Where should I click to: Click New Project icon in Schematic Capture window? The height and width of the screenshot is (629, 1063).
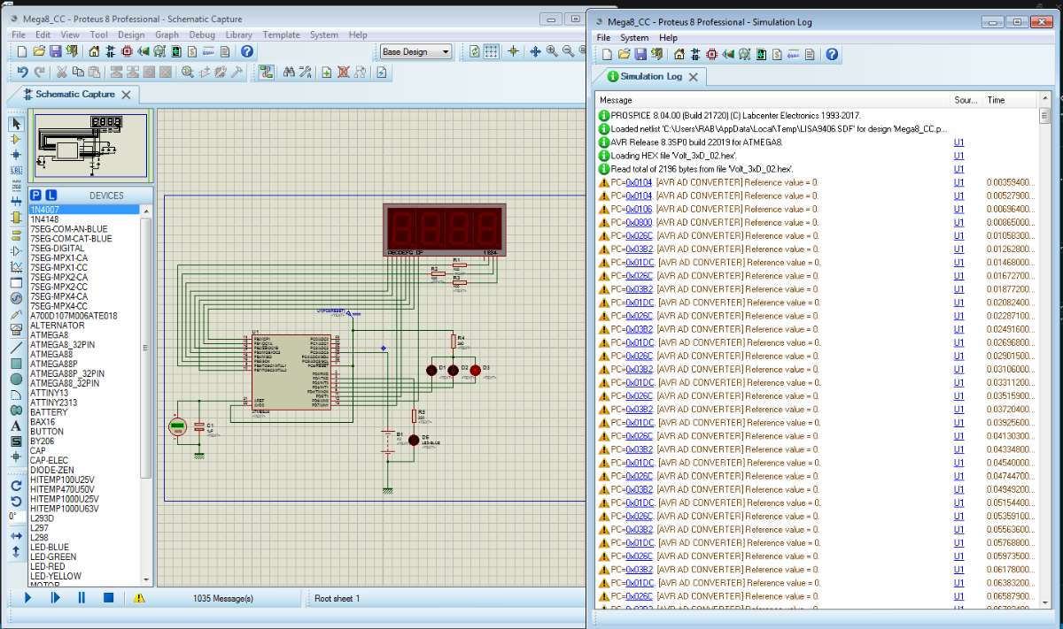coord(22,51)
